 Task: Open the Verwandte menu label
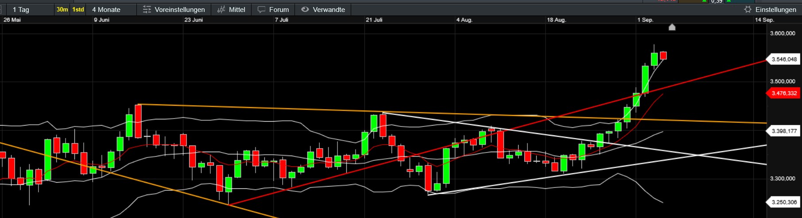pyautogui.click(x=329, y=9)
